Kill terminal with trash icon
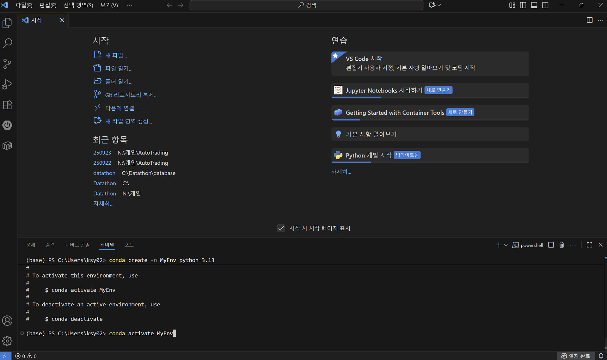Viewport: 607px width, 360px height. (561, 245)
